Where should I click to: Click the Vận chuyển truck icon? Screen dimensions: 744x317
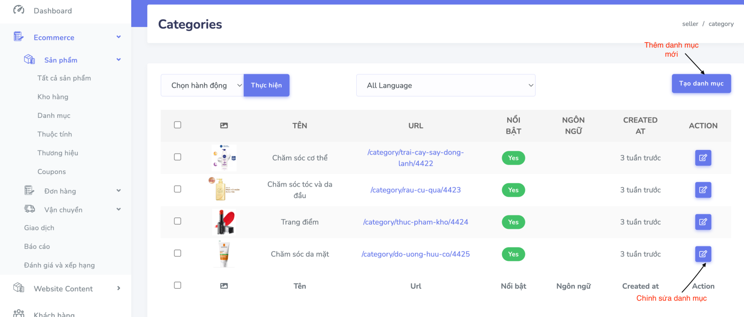[29, 209]
